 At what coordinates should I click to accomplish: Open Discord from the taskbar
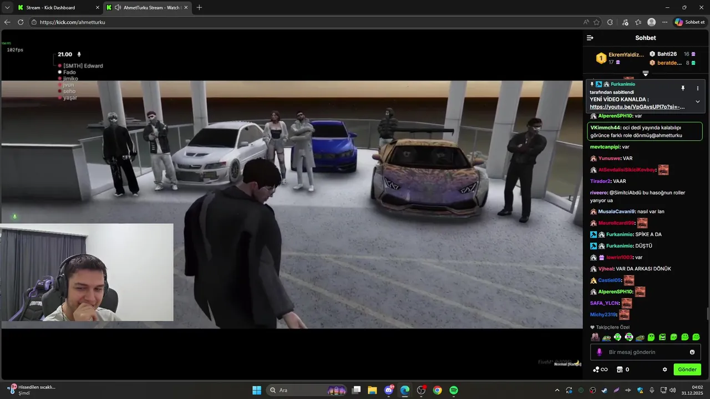click(389, 390)
